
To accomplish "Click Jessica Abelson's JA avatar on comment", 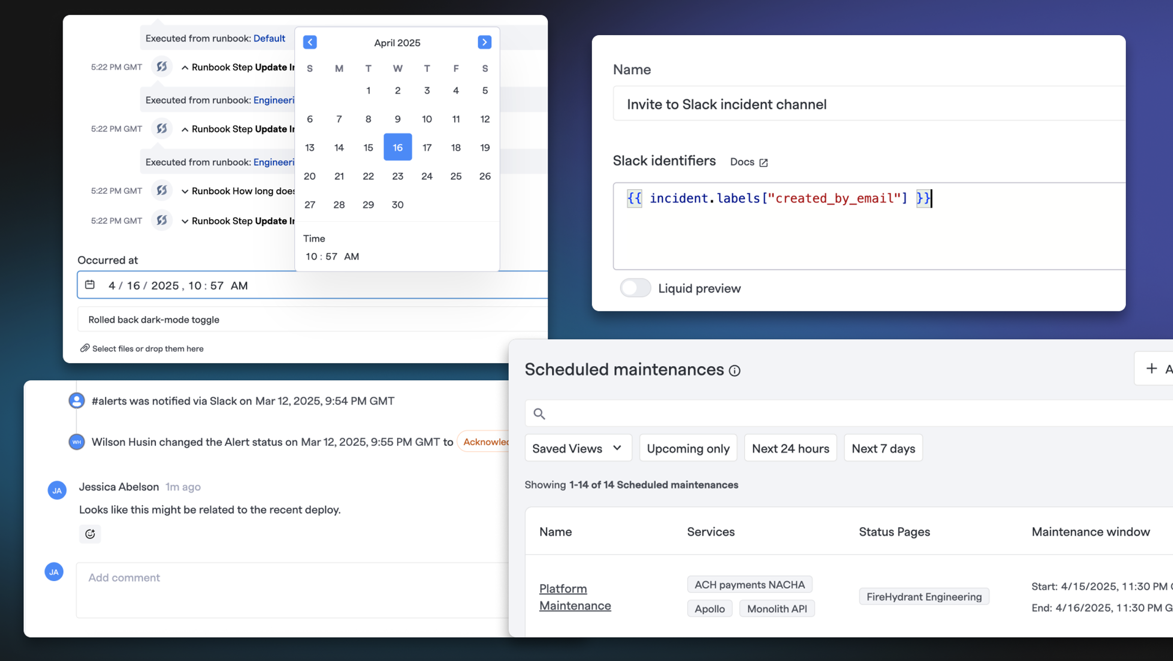I will tap(57, 490).
